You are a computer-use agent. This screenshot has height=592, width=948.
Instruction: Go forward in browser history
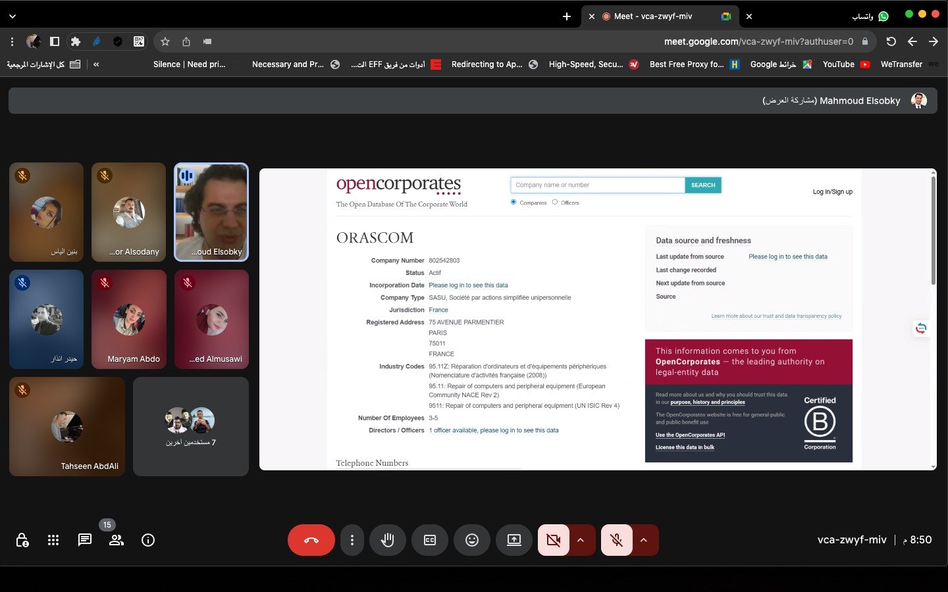934,41
